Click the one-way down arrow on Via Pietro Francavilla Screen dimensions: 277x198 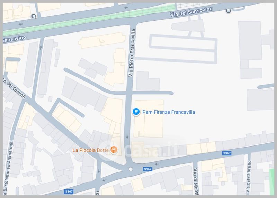coord(127,136)
